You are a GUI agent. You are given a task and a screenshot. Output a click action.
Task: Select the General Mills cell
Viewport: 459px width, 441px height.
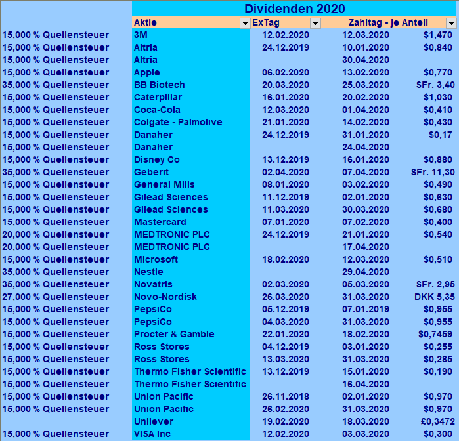pyautogui.click(x=191, y=184)
